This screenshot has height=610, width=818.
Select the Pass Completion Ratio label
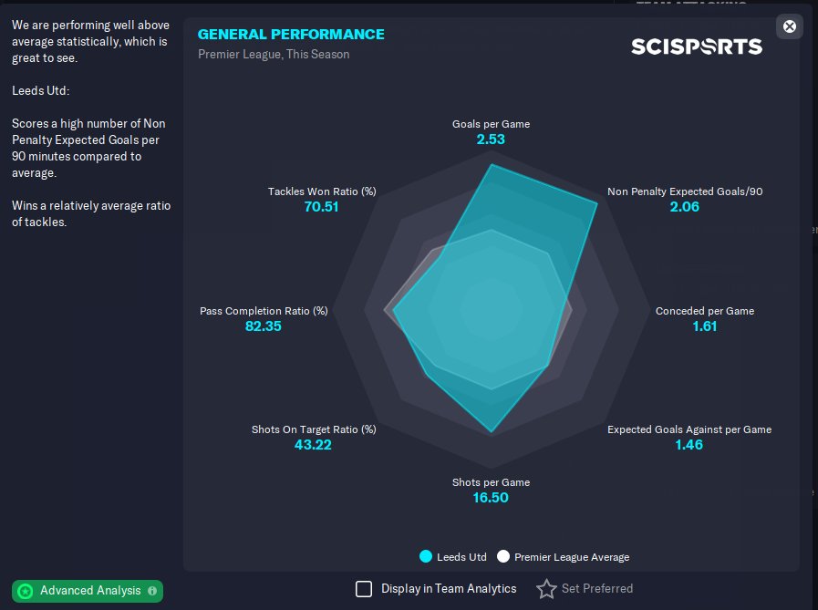264,311
